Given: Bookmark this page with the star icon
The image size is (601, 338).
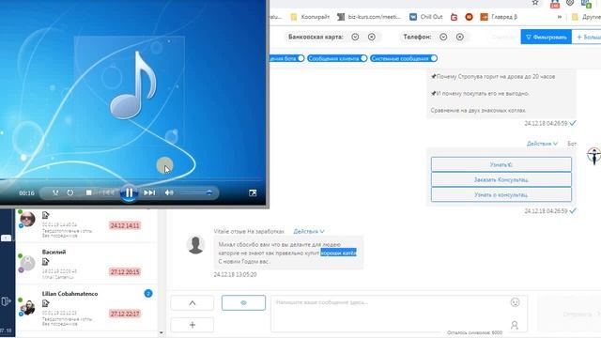Looking at the screenshot, I should [535, 3].
